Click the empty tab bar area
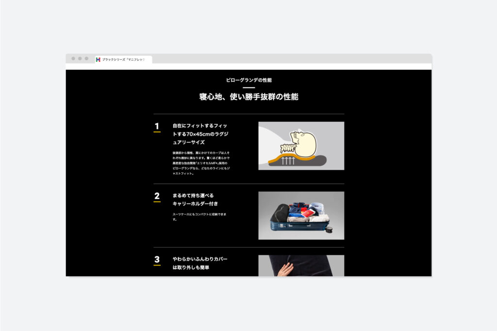 [291, 59]
